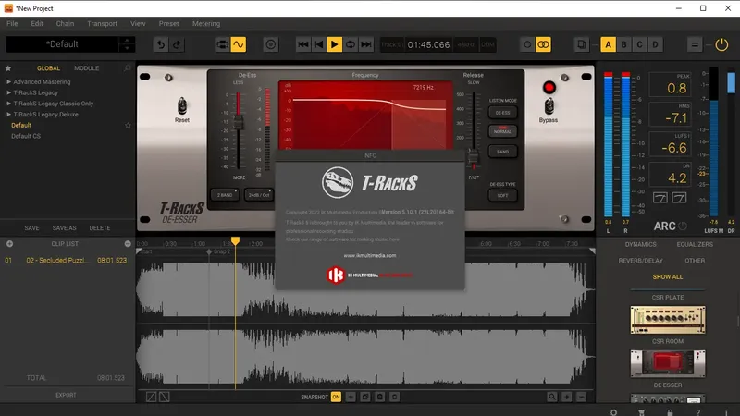Jump to the first track

point(303,44)
